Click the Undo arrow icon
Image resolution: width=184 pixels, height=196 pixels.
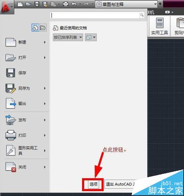click(x=74, y=4)
